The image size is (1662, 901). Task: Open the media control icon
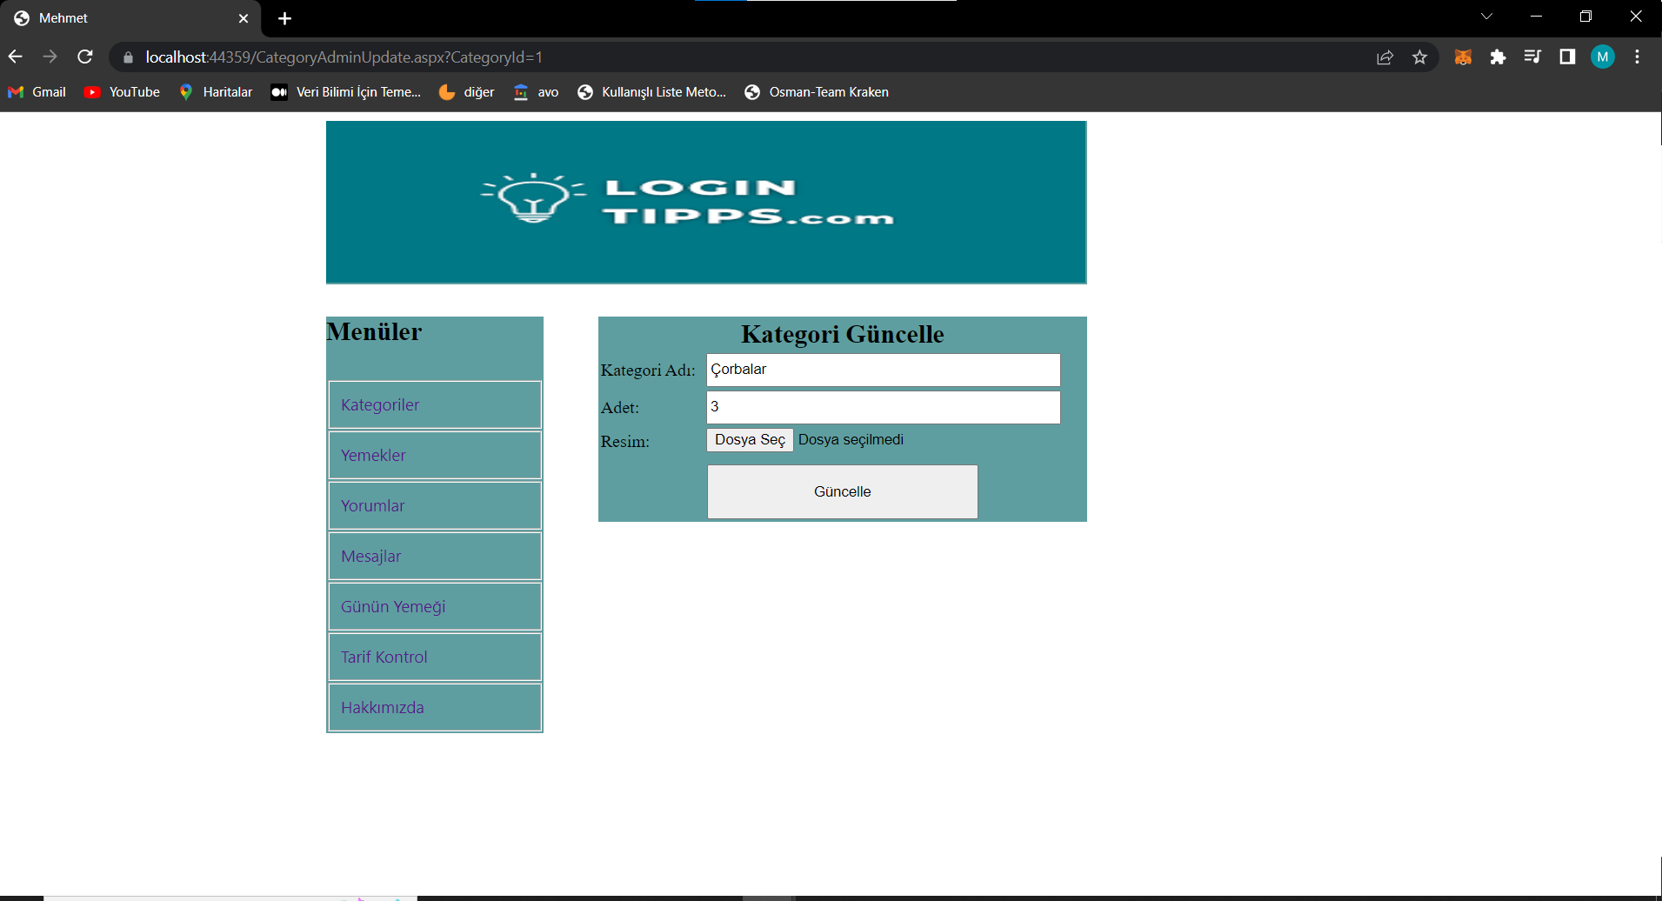tap(1532, 57)
